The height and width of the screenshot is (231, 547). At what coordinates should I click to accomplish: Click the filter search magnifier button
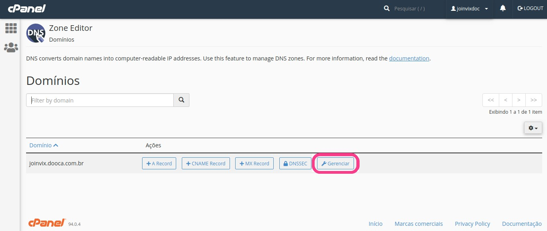point(181,100)
